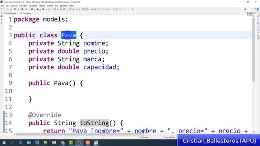
Task: Click the Writable status bar entry
Action: click(145, 137)
